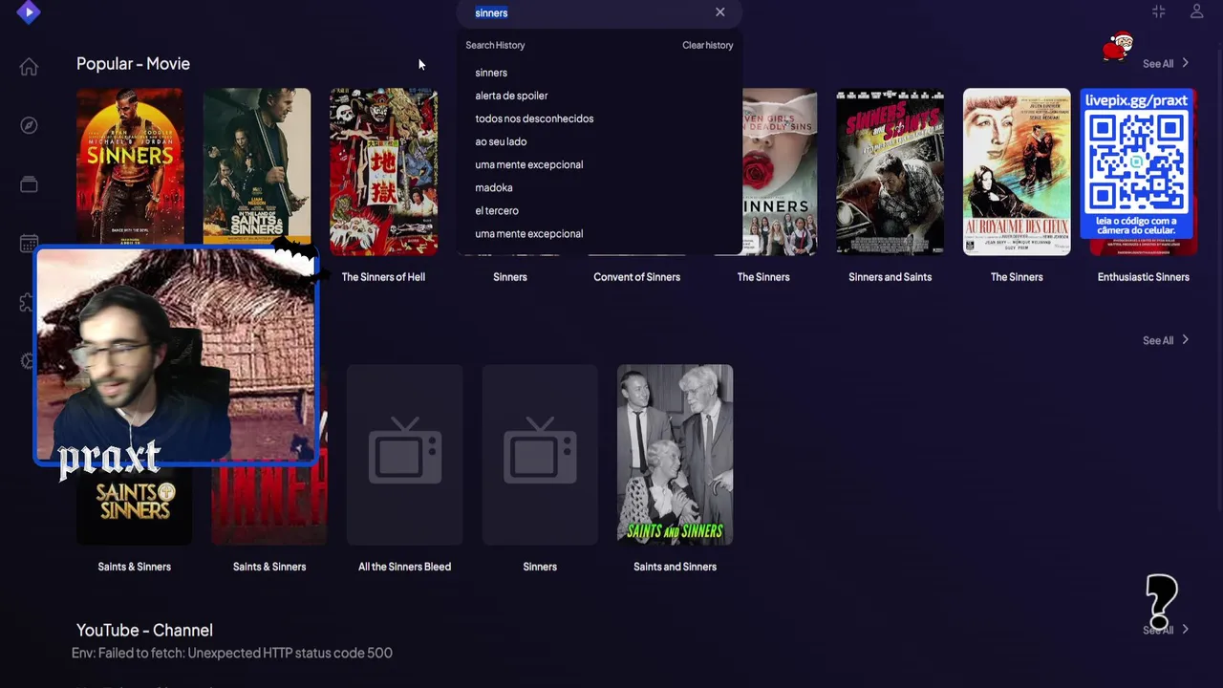Click the 'Saints and Sinners' series title
The image size is (1223, 688).
675,567
